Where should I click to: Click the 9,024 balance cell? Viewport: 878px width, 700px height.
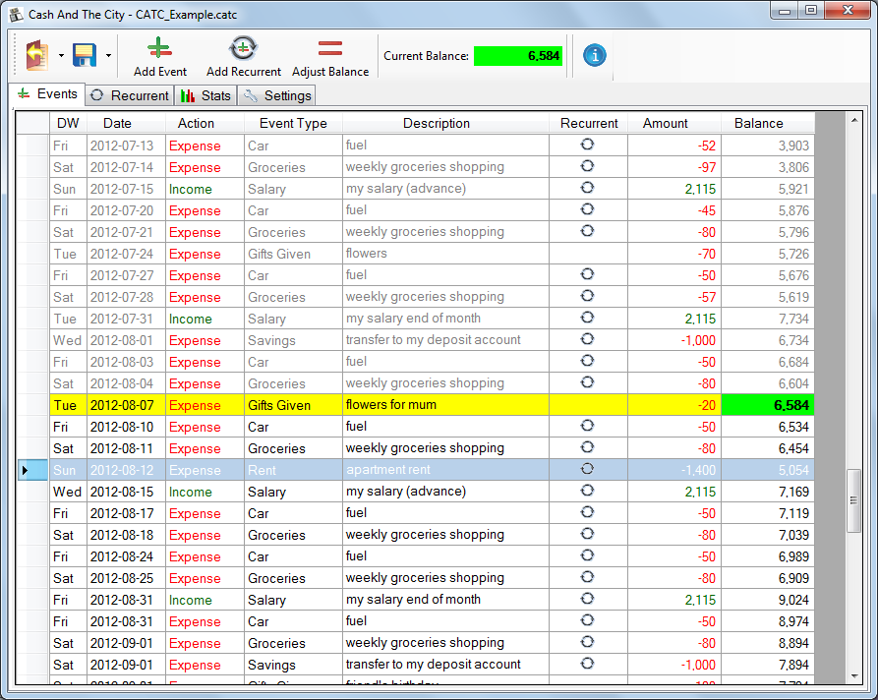(x=768, y=600)
